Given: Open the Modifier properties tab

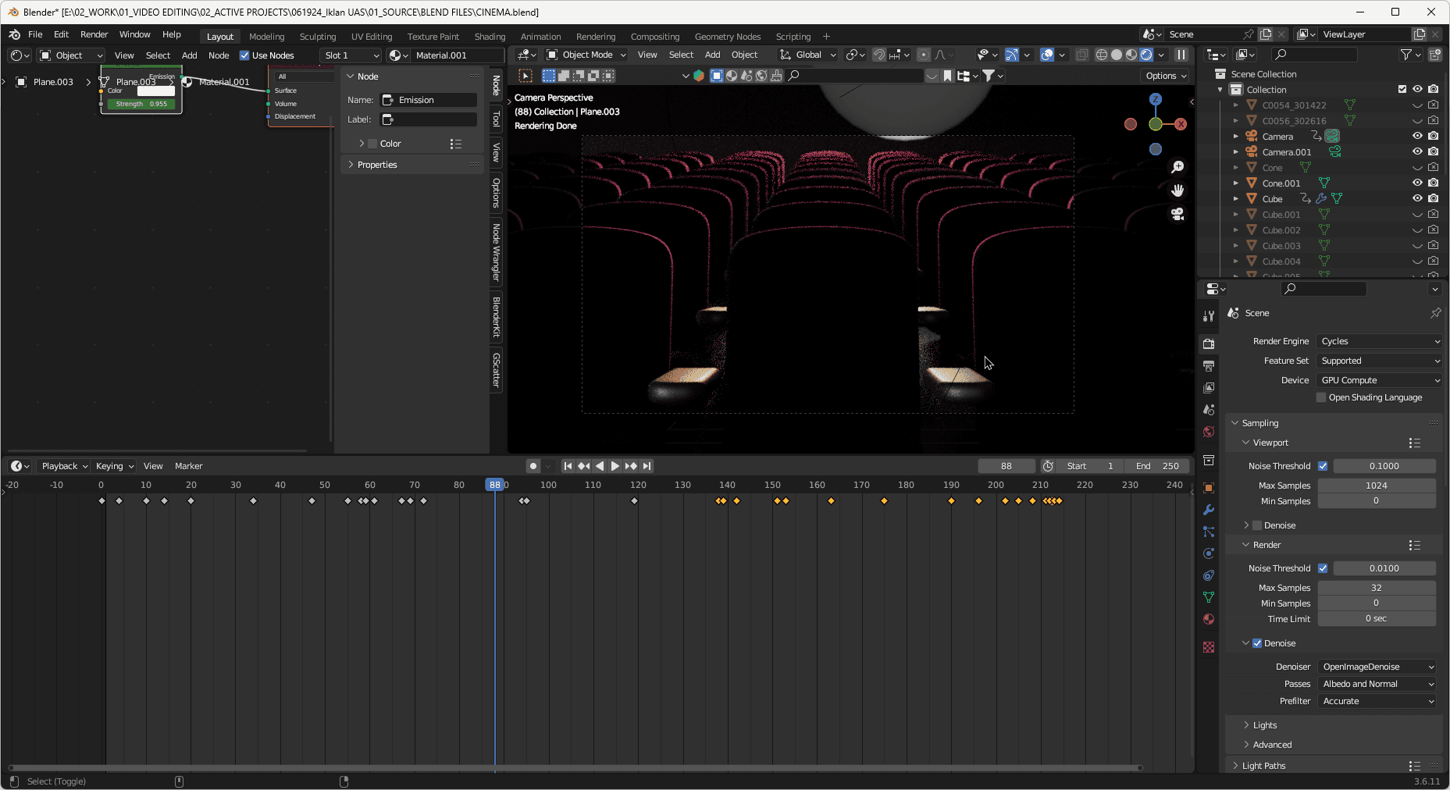Looking at the screenshot, I should [1209, 510].
